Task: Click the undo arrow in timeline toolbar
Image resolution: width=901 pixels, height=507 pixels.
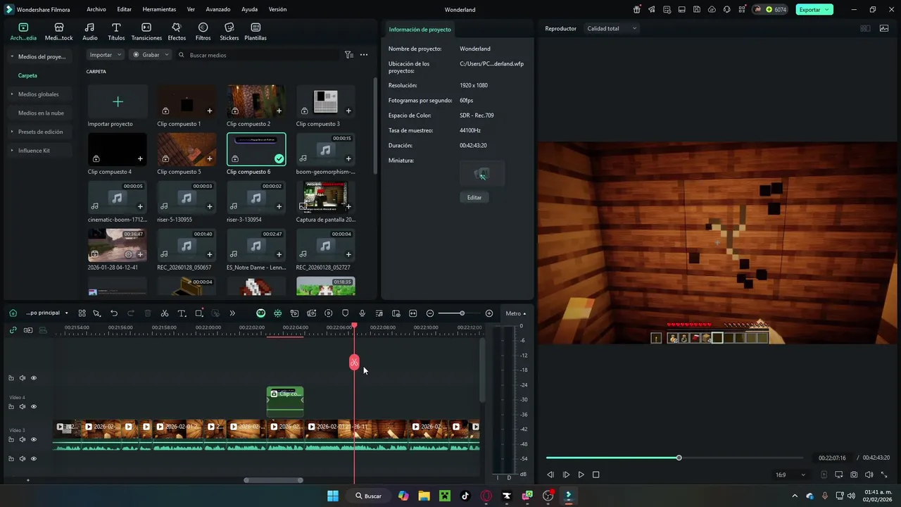Action: [x=114, y=313]
